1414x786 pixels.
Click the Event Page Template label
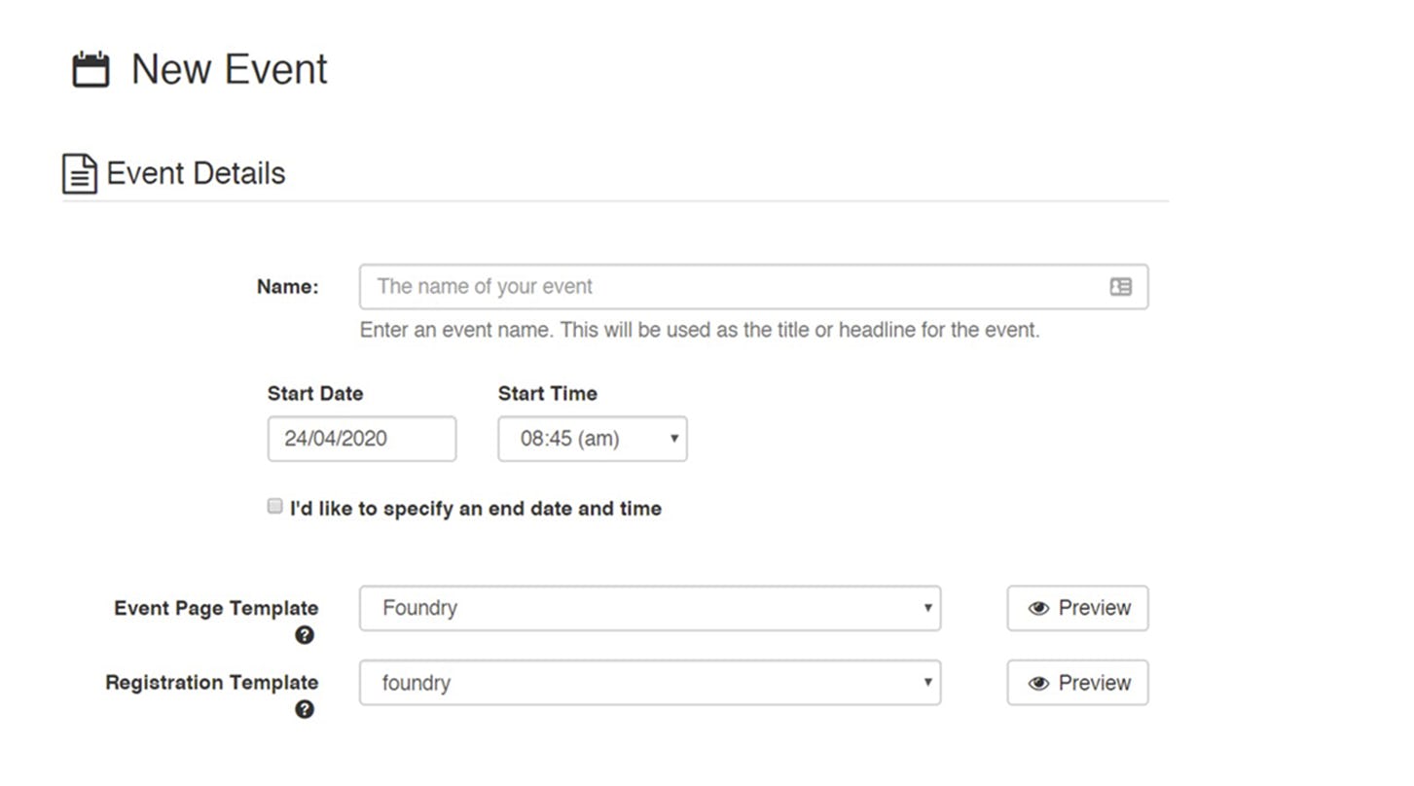[216, 608]
